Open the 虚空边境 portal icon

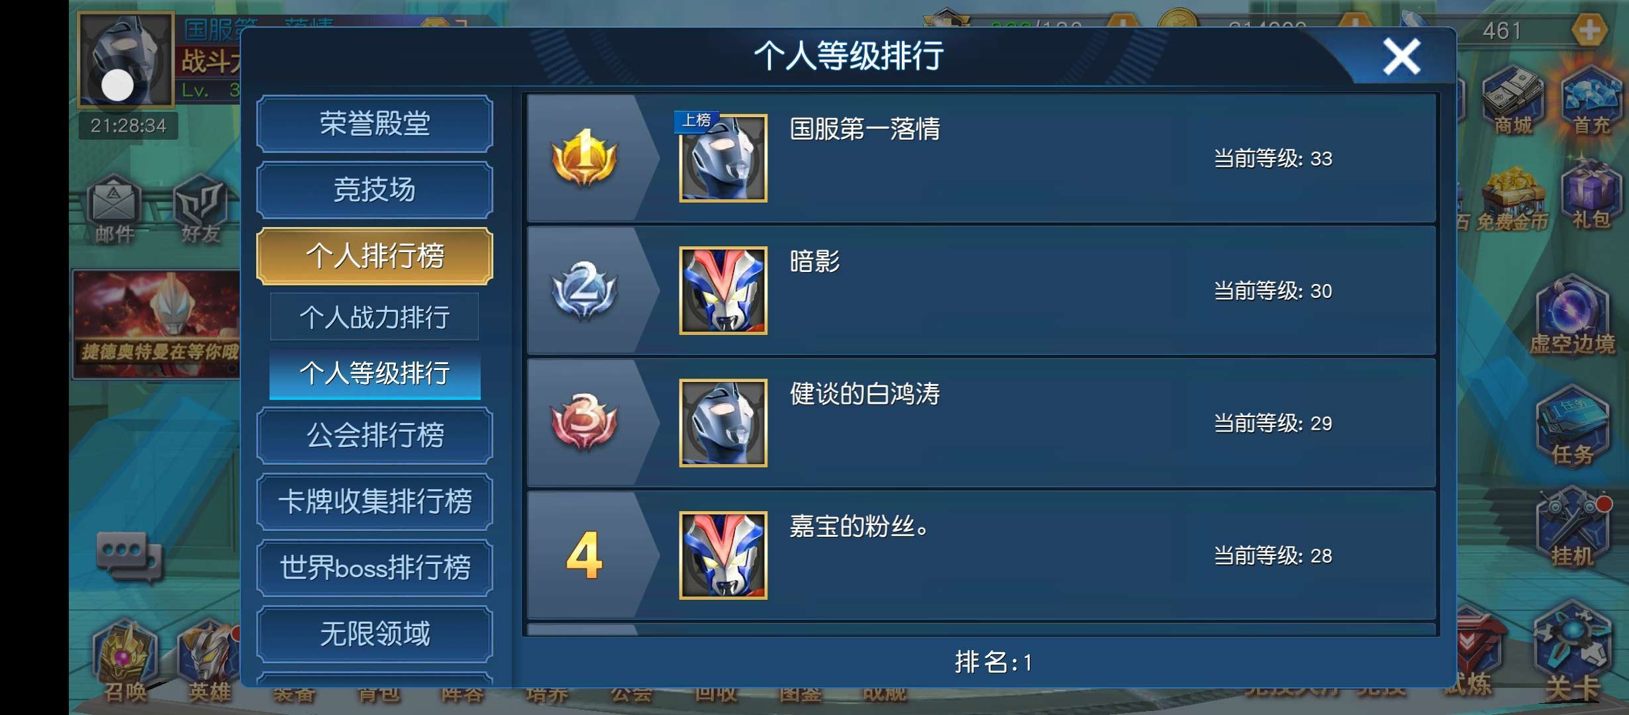(x=1573, y=316)
